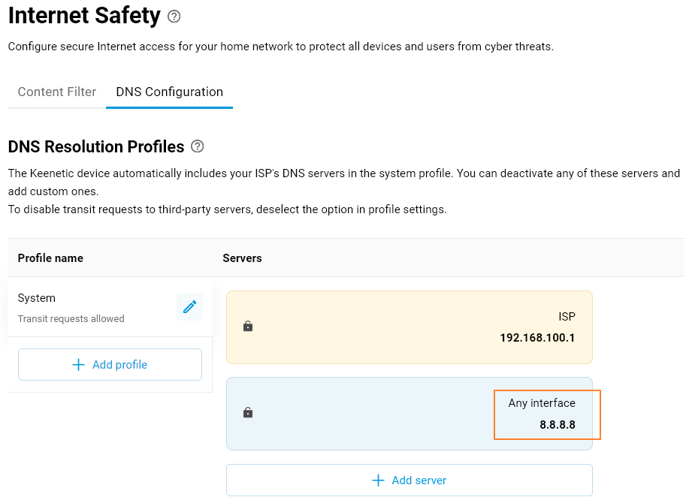Click the Transit requests allowed label
686x503 pixels.
[x=71, y=318]
